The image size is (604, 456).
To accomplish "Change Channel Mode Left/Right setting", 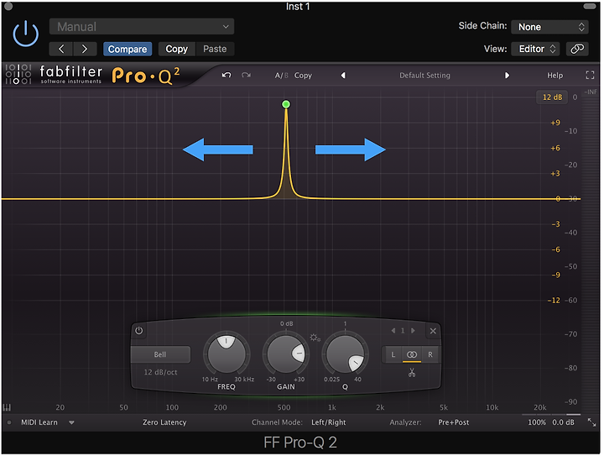I will [328, 422].
